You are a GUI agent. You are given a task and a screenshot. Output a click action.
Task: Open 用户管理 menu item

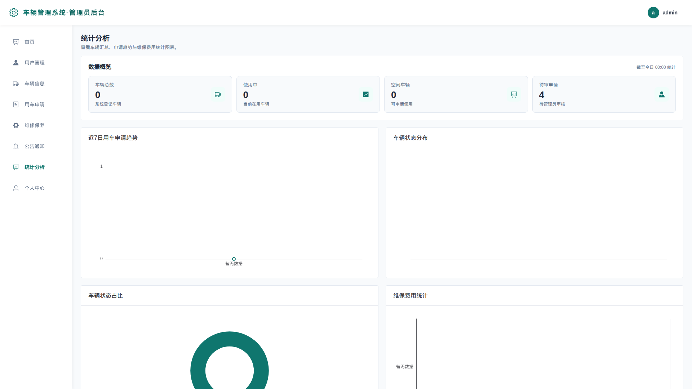click(36, 63)
